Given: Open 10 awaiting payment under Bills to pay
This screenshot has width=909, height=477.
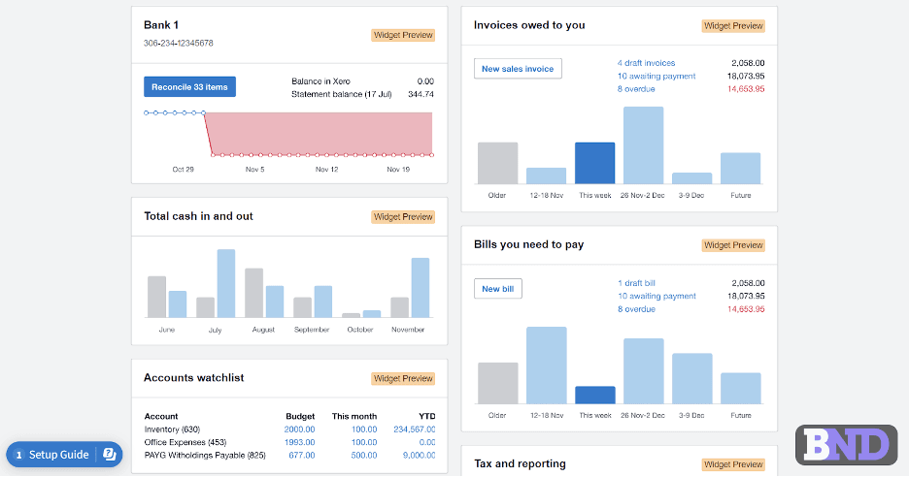Looking at the screenshot, I should (656, 296).
